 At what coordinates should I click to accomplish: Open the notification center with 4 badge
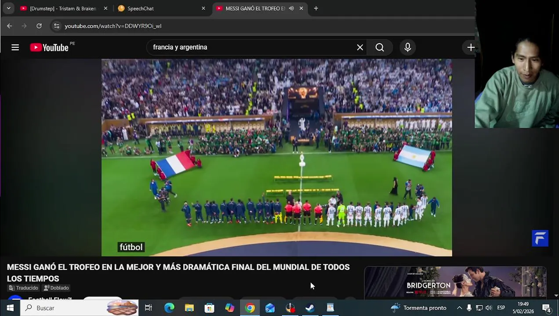pos(547,308)
